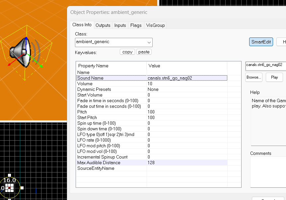Switch to the Inputs tab

[120, 25]
